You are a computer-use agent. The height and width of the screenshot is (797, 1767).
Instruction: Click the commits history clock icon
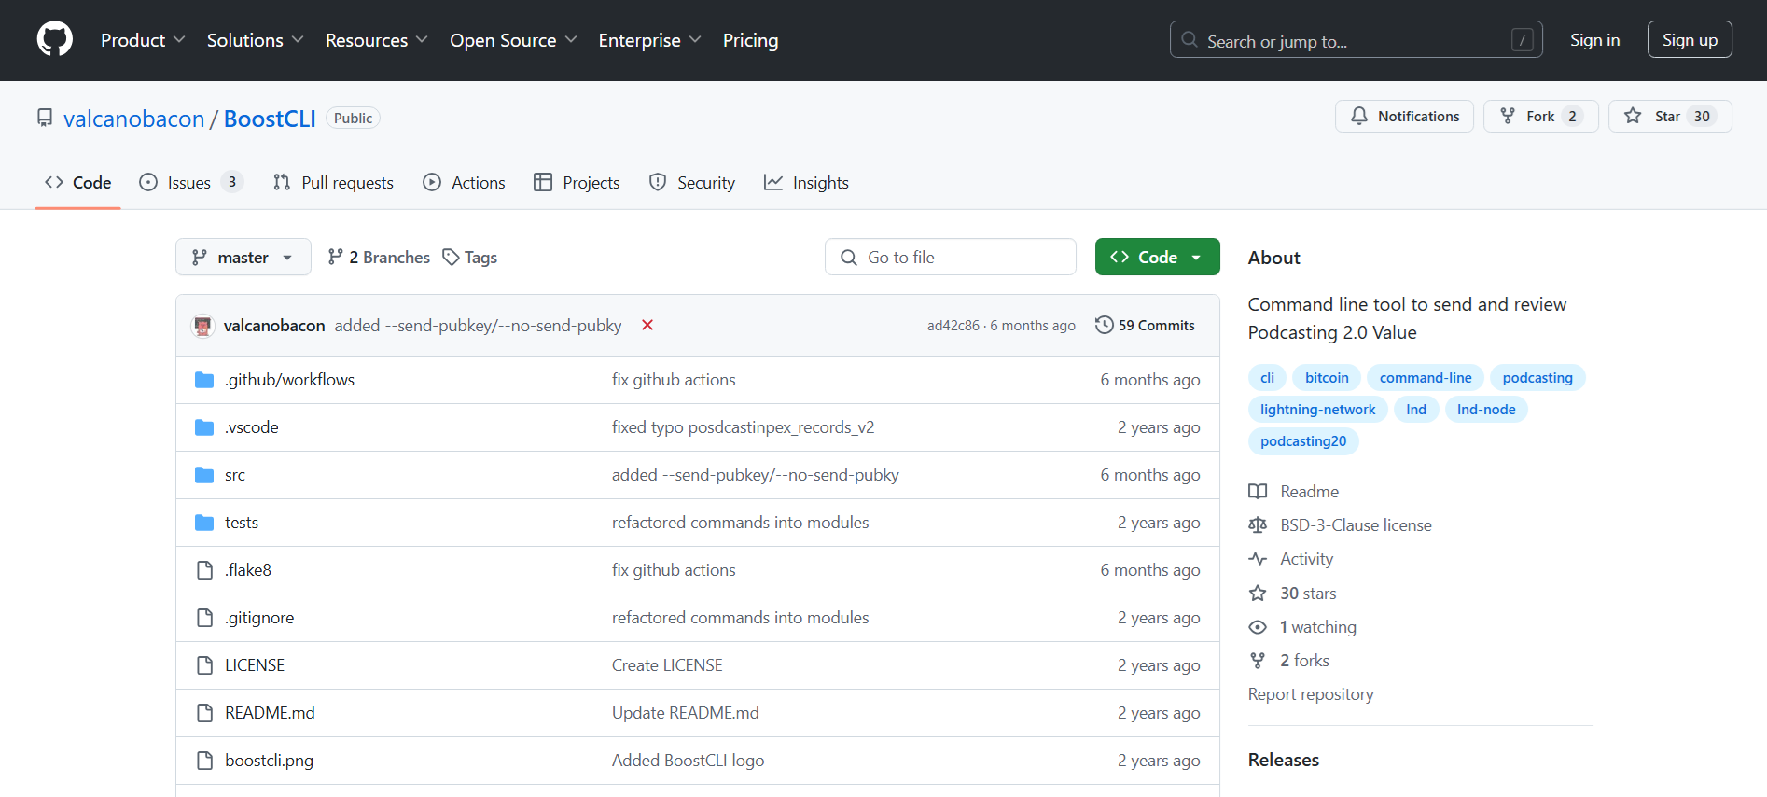1104,325
